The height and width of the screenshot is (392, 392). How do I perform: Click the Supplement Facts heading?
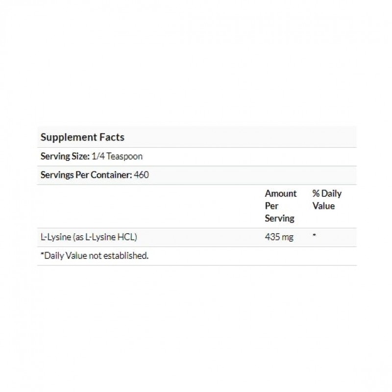coord(82,137)
